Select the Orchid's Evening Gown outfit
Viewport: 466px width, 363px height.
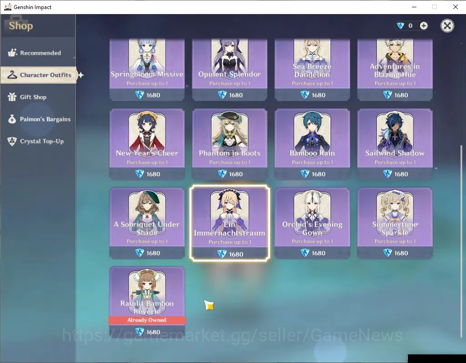[x=312, y=223]
